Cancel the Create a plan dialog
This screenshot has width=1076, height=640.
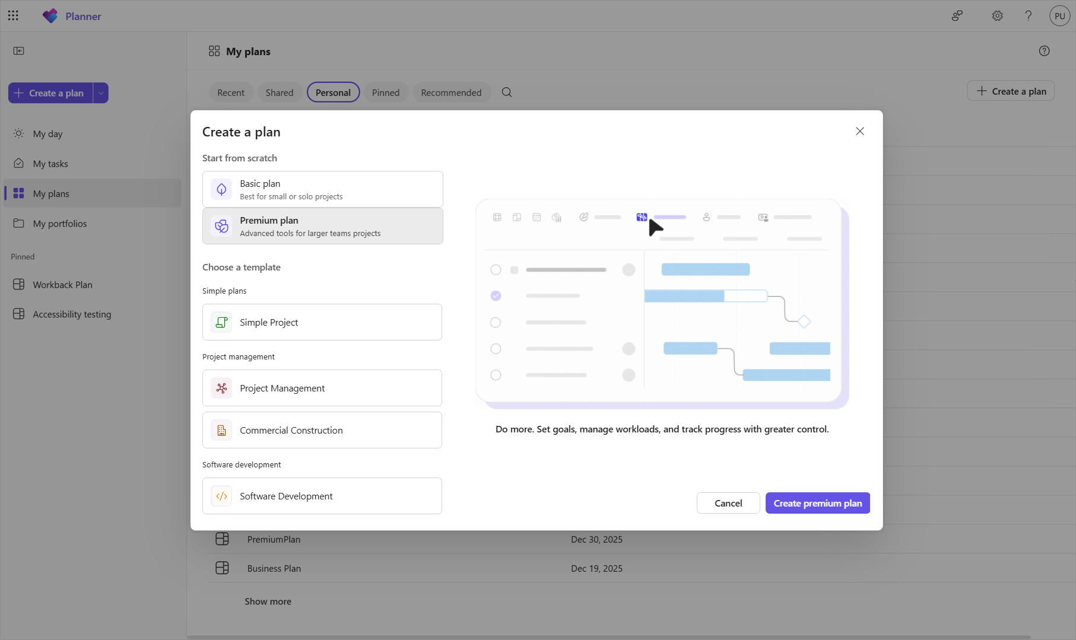pyautogui.click(x=728, y=502)
